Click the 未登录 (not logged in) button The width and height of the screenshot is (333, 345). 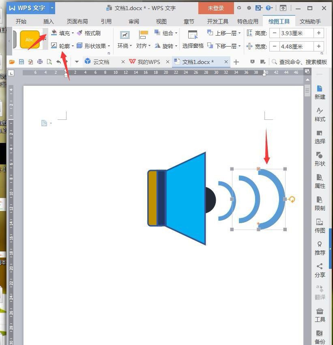tap(216, 9)
